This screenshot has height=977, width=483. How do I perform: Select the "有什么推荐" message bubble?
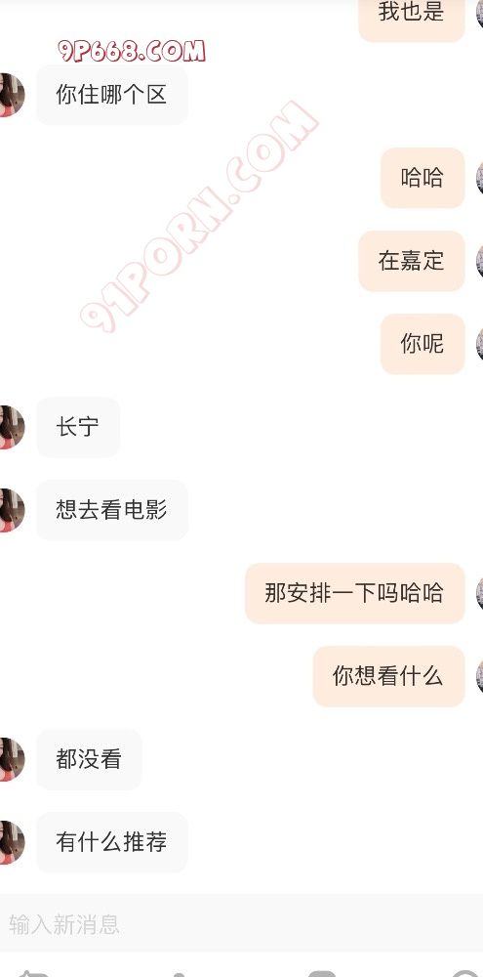tap(112, 842)
